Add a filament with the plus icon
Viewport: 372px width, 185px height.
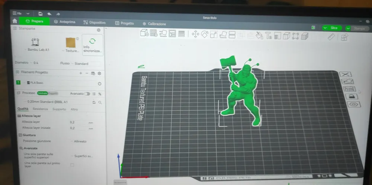point(81,73)
